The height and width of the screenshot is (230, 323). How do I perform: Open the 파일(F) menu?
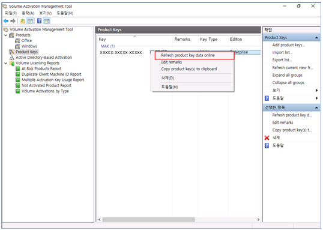coord(11,13)
